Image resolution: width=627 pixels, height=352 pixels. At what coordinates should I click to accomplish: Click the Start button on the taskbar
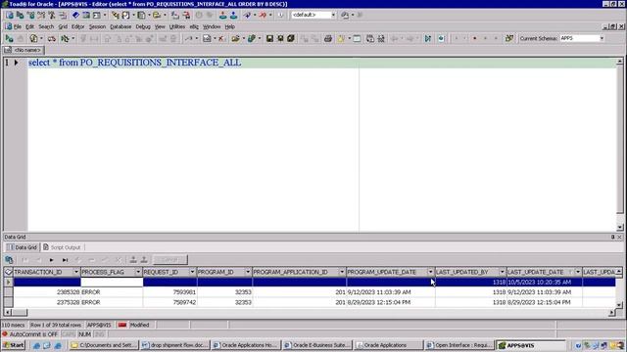pyautogui.click(x=14, y=345)
